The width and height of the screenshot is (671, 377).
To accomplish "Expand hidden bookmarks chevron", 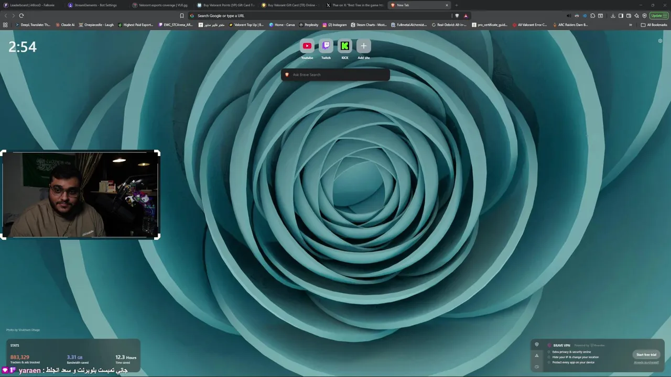I will [x=631, y=25].
